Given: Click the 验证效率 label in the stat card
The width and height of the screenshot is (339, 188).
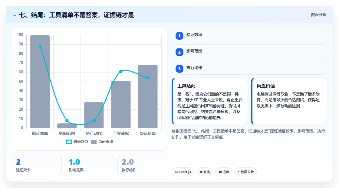Looking at the screenshot, I should [23, 170].
